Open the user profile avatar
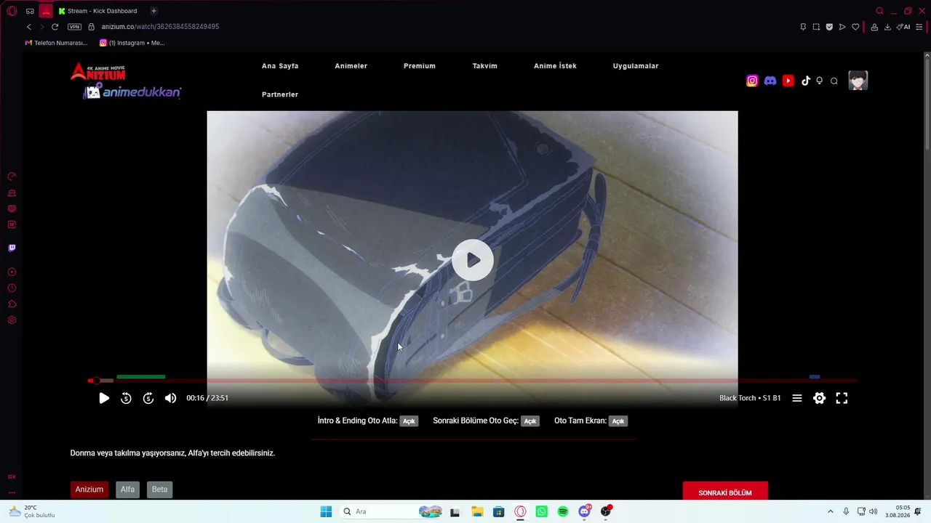 [858, 81]
